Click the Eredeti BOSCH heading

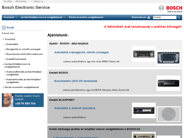pyautogui.click(x=58, y=73)
